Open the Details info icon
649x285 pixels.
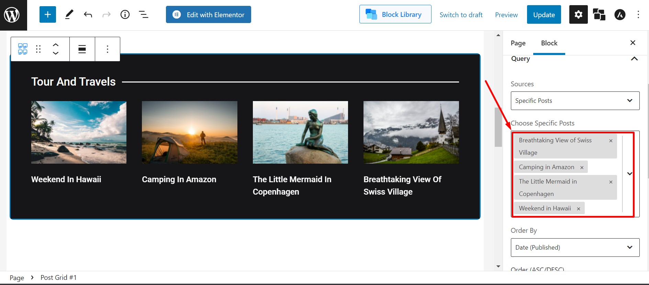pyautogui.click(x=125, y=14)
